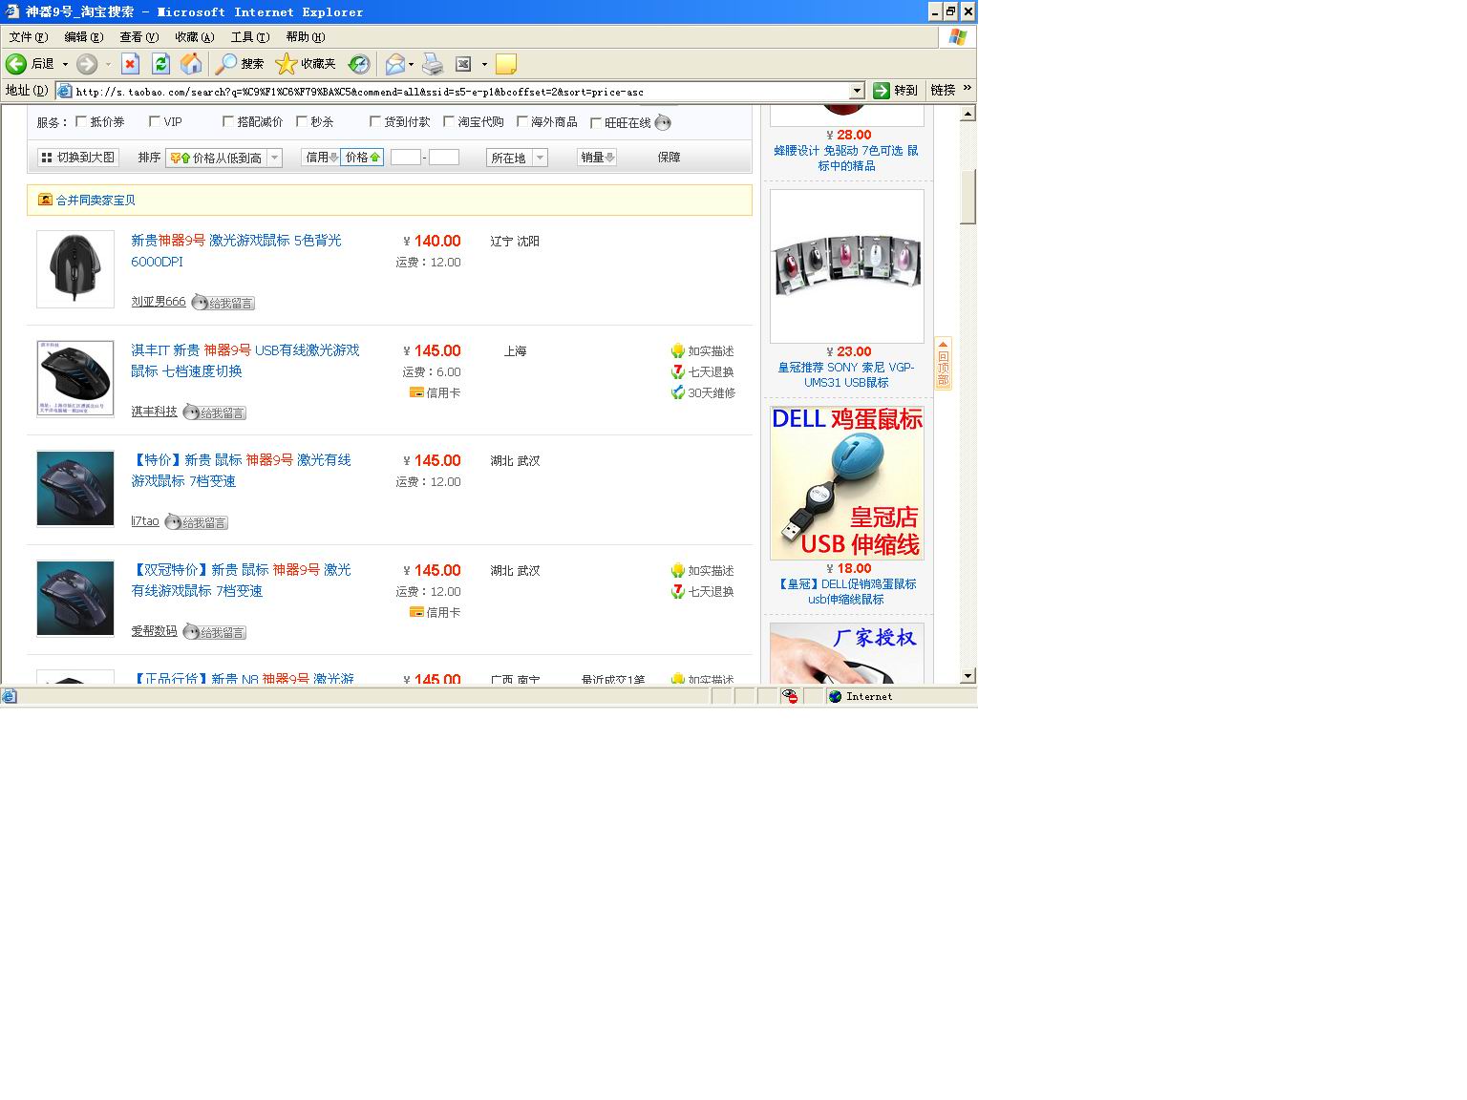Click the Forward arrow toolbar icon

point(87,64)
